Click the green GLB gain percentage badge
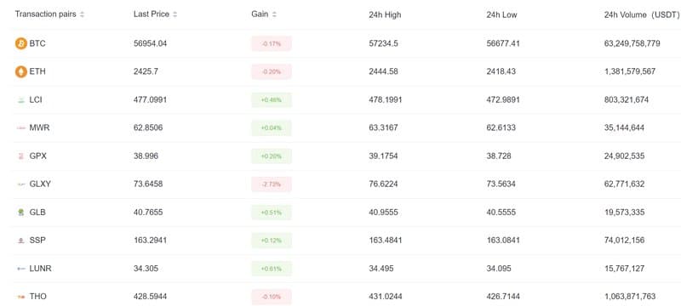The height and width of the screenshot is (306, 681). (272, 212)
